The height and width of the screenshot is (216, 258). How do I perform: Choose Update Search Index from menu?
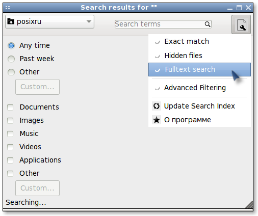[199, 106]
